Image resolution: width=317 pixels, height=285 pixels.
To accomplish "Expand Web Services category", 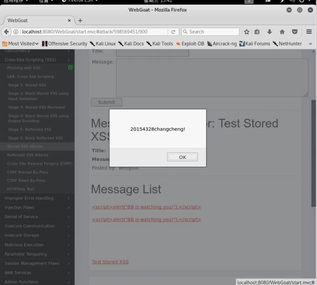I will pyautogui.click(x=37, y=273).
